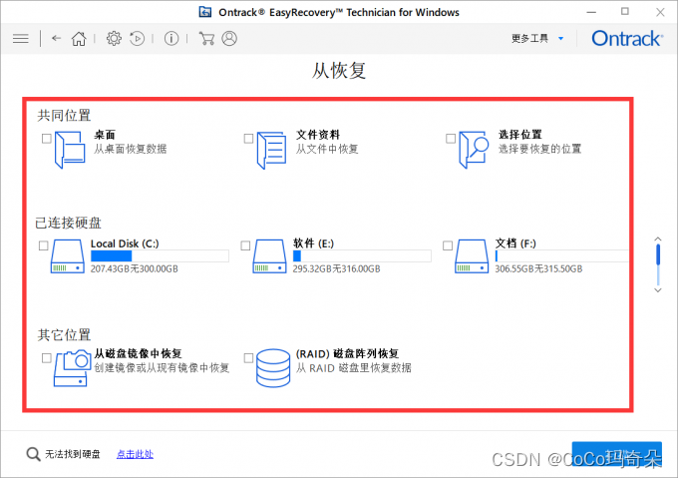Screen dimensions: 678x478
Task: Select the 从 RAID 磁盘里恢复数据 description
Action: (x=354, y=368)
